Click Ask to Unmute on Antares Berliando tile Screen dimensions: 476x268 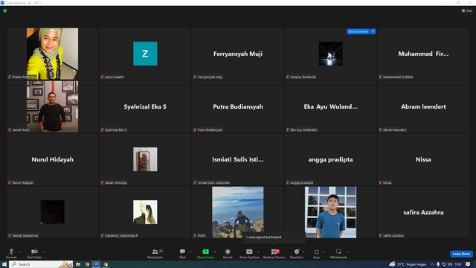358,31
